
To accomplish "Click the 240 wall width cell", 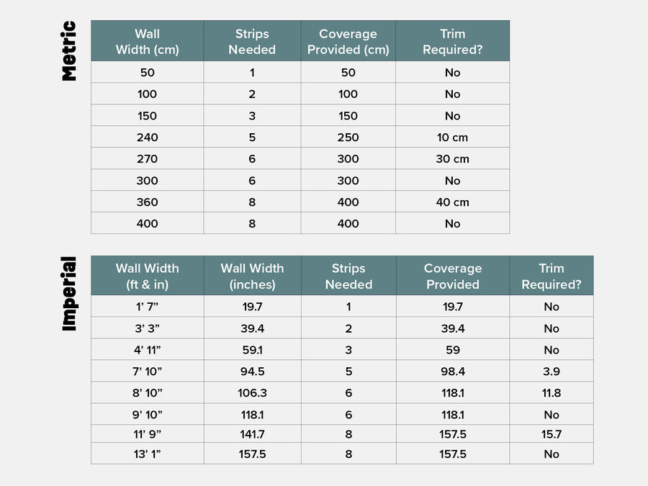I will pyautogui.click(x=147, y=138).
